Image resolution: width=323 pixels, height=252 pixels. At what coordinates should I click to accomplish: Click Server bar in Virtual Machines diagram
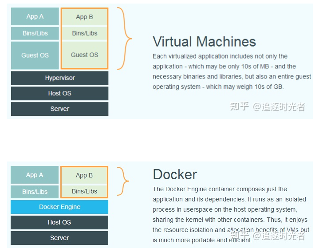click(x=60, y=109)
